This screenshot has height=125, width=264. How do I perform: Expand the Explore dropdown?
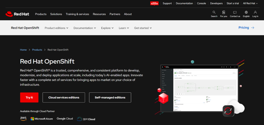107,28
